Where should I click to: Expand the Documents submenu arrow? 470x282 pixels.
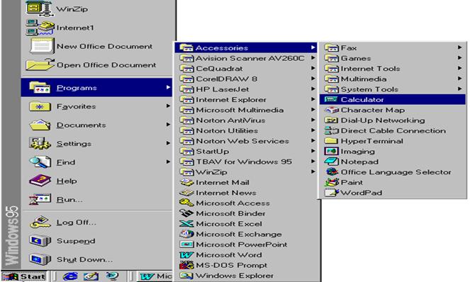point(168,125)
